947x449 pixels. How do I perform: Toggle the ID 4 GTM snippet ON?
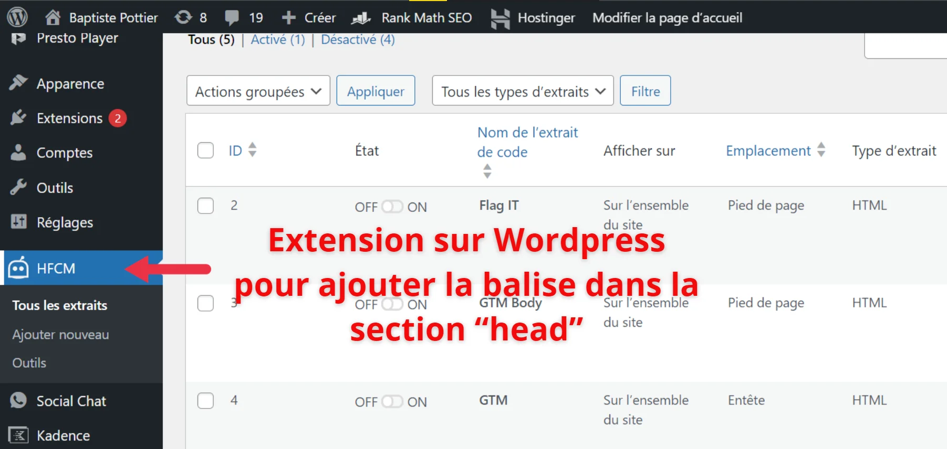[392, 402]
